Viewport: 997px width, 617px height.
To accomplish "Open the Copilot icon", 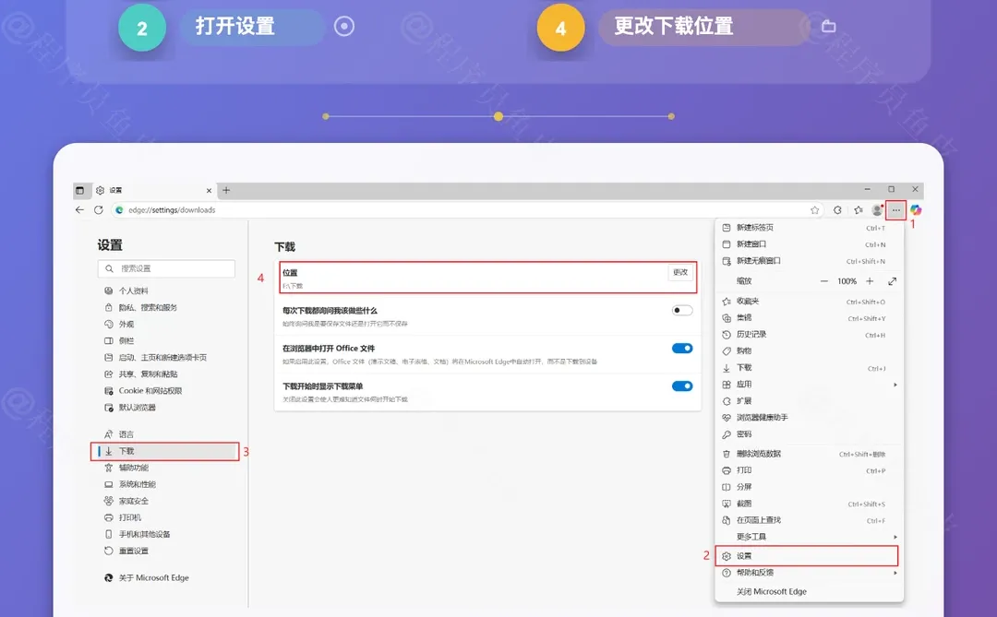I will pyautogui.click(x=916, y=209).
